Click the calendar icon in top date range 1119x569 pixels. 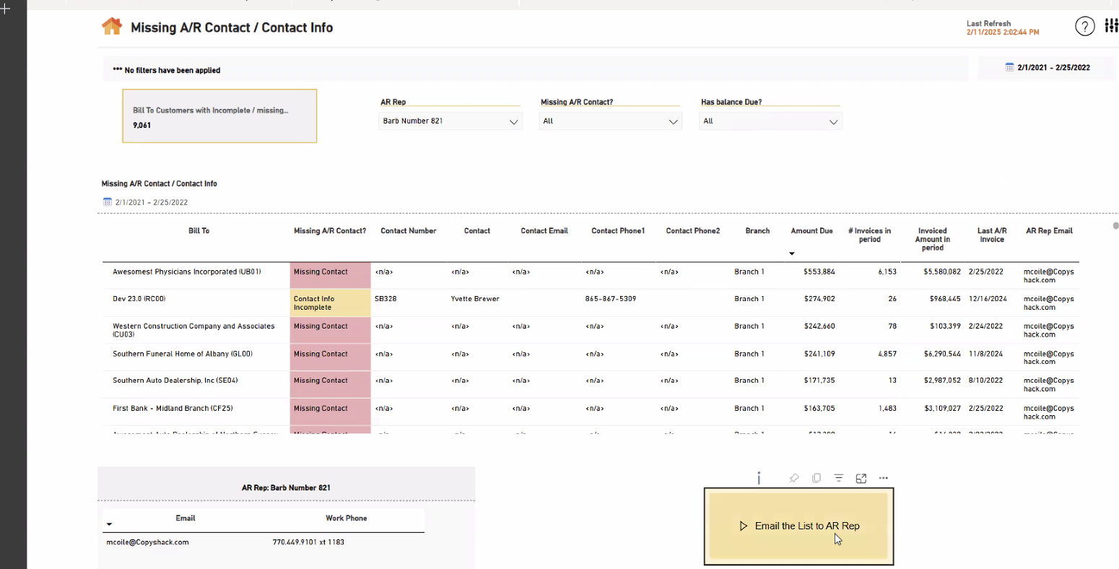point(1009,67)
